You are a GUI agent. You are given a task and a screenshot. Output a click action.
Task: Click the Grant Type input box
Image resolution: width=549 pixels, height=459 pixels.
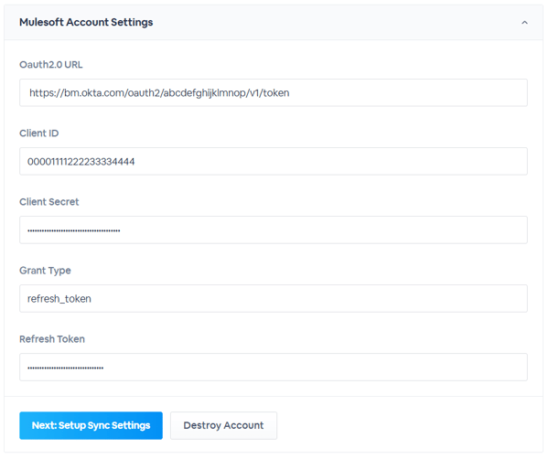[x=273, y=298]
